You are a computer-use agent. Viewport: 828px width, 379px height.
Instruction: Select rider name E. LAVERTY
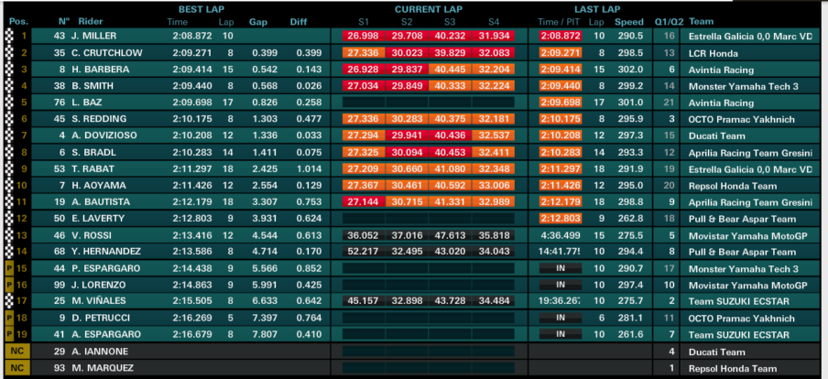(98, 219)
